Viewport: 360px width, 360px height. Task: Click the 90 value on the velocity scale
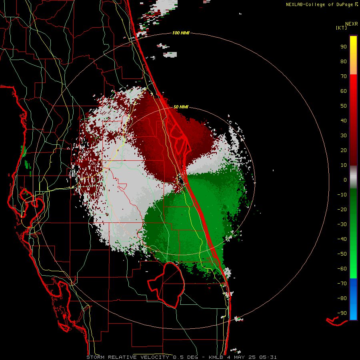click(x=344, y=47)
